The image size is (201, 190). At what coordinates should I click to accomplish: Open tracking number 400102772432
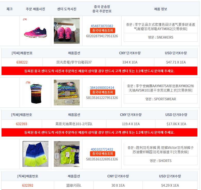(102, 149)
